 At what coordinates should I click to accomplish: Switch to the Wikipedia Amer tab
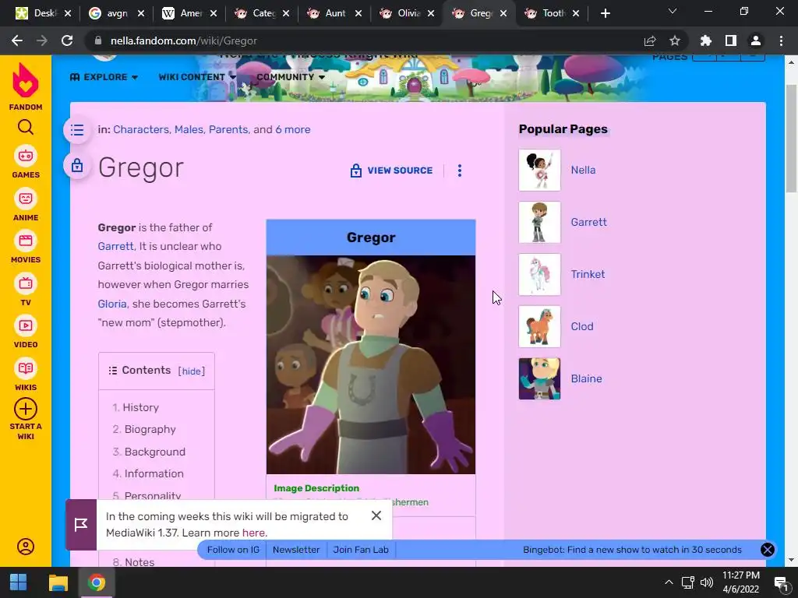coord(189,13)
